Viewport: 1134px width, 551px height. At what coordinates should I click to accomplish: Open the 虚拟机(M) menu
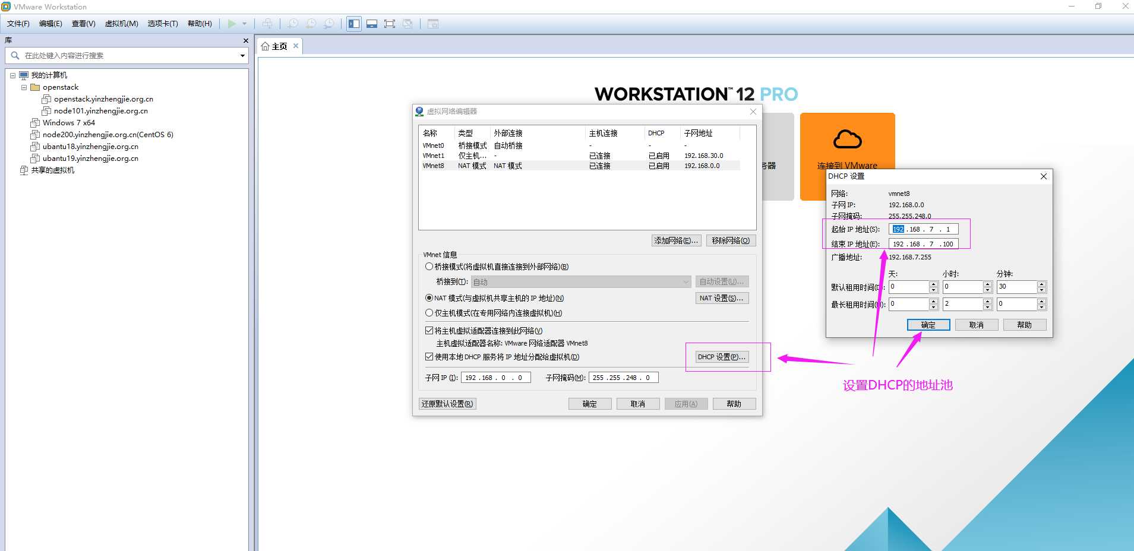(x=122, y=24)
